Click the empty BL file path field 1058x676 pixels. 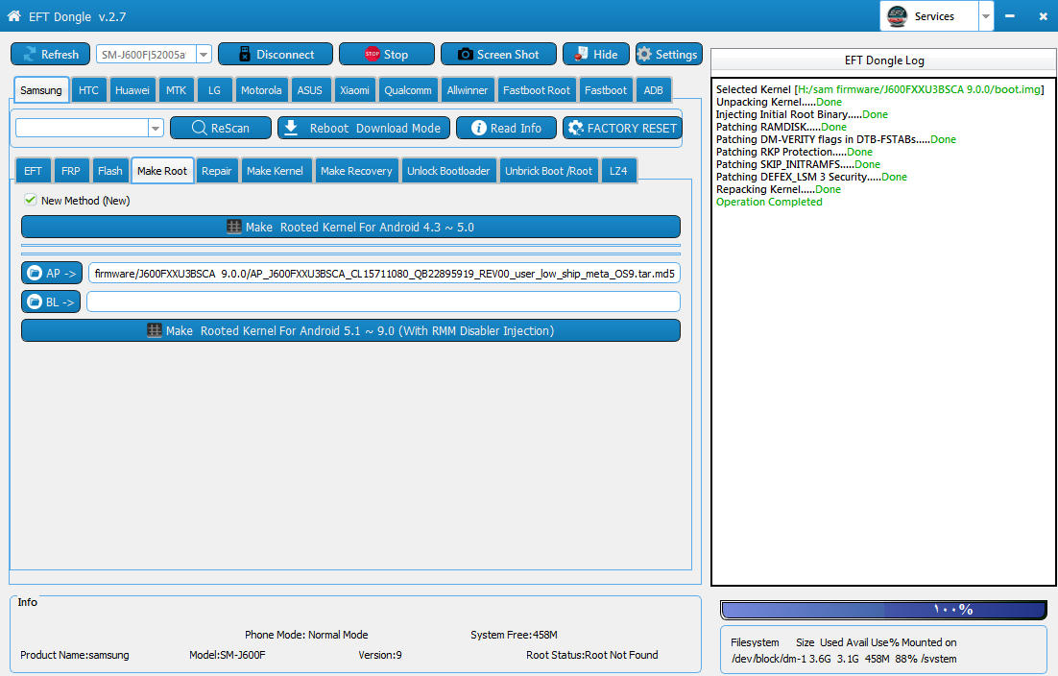(383, 302)
